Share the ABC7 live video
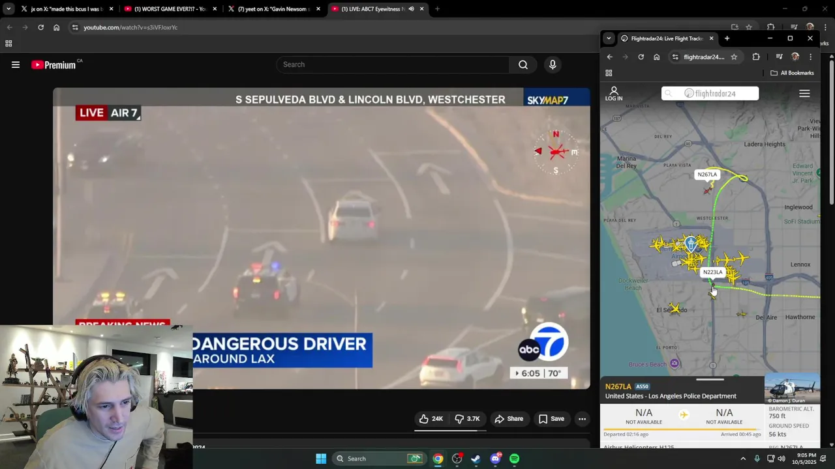This screenshot has width=835, height=469. 509,419
